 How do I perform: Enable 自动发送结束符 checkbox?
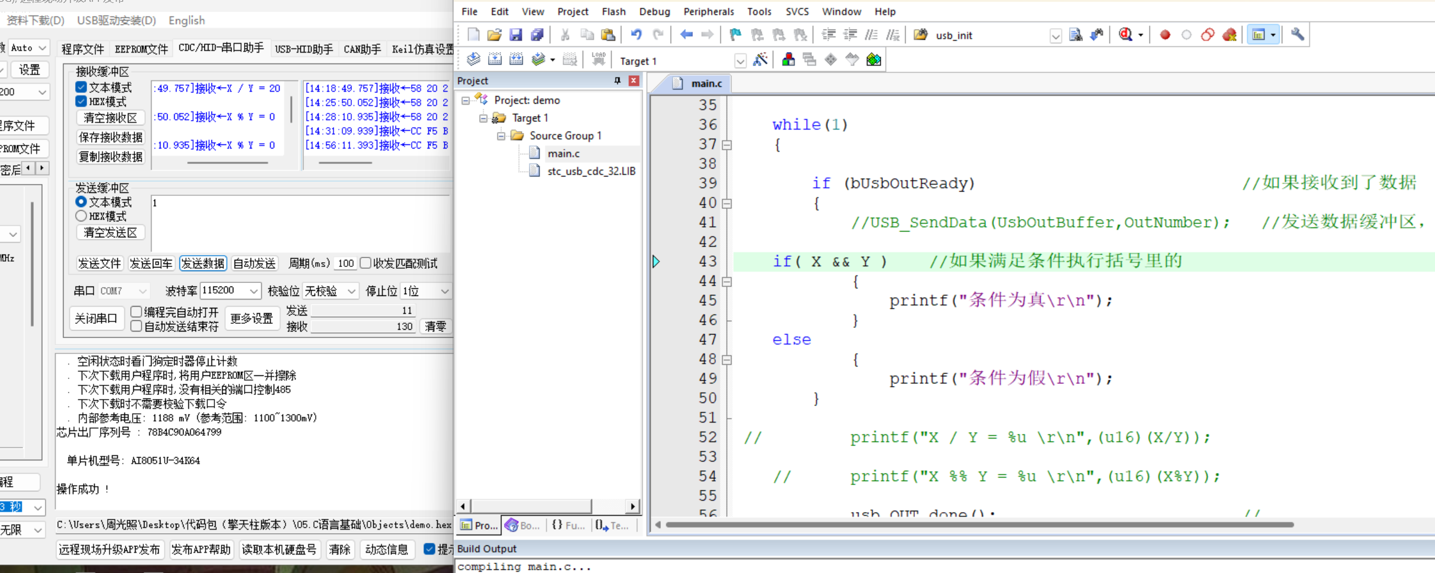pyautogui.click(x=136, y=326)
